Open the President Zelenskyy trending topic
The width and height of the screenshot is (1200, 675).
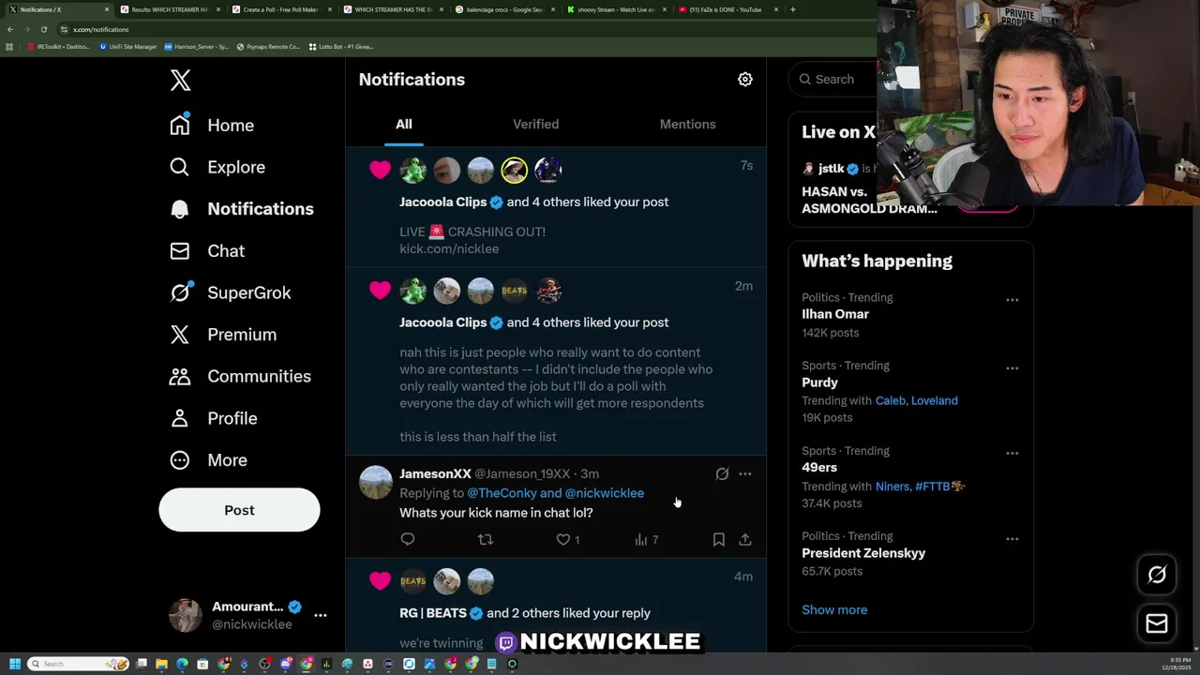(x=863, y=553)
